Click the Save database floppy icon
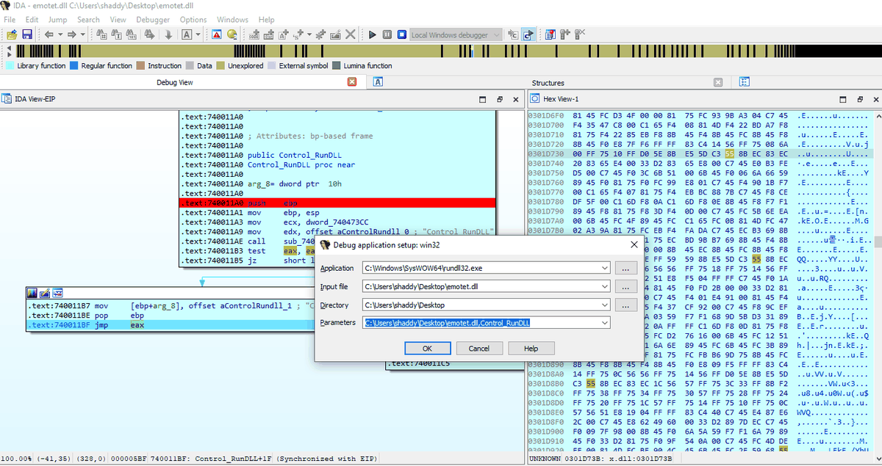This screenshot has height=466, width=882. (x=27, y=34)
